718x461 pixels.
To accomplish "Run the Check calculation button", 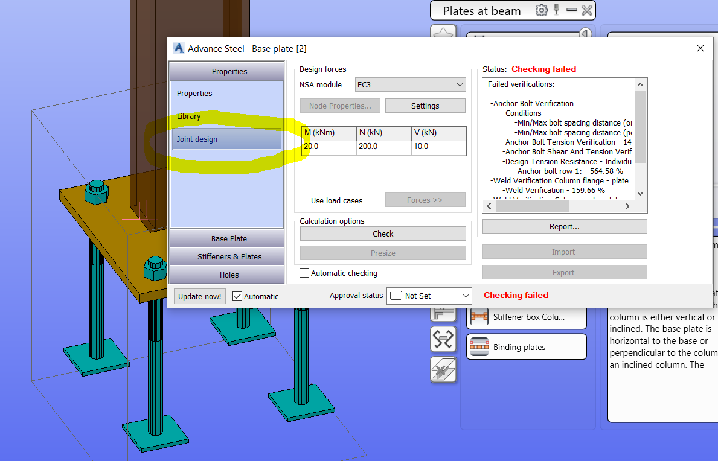I will (x=383, y=234).
